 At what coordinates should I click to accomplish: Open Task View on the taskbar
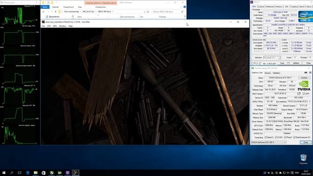20,173
